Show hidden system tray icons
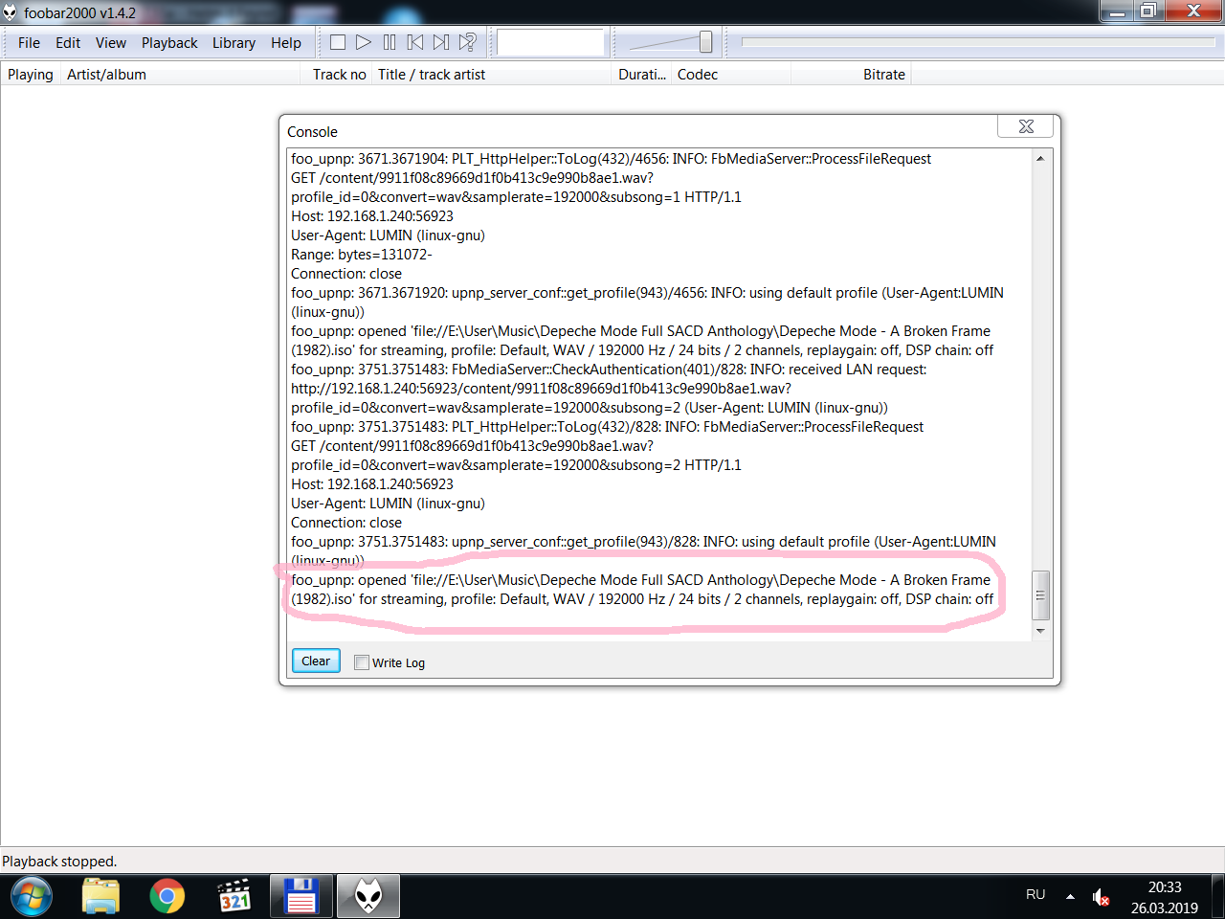This screenshot has height=919, width=1225. click(x=1070, y=897)
